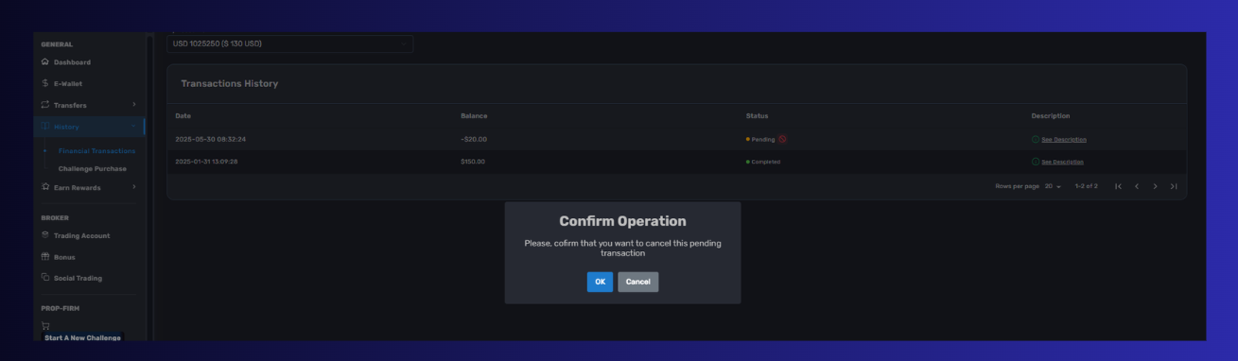Collapse the History menu item
The image size is (1238, 361).
tap(90, 127)
